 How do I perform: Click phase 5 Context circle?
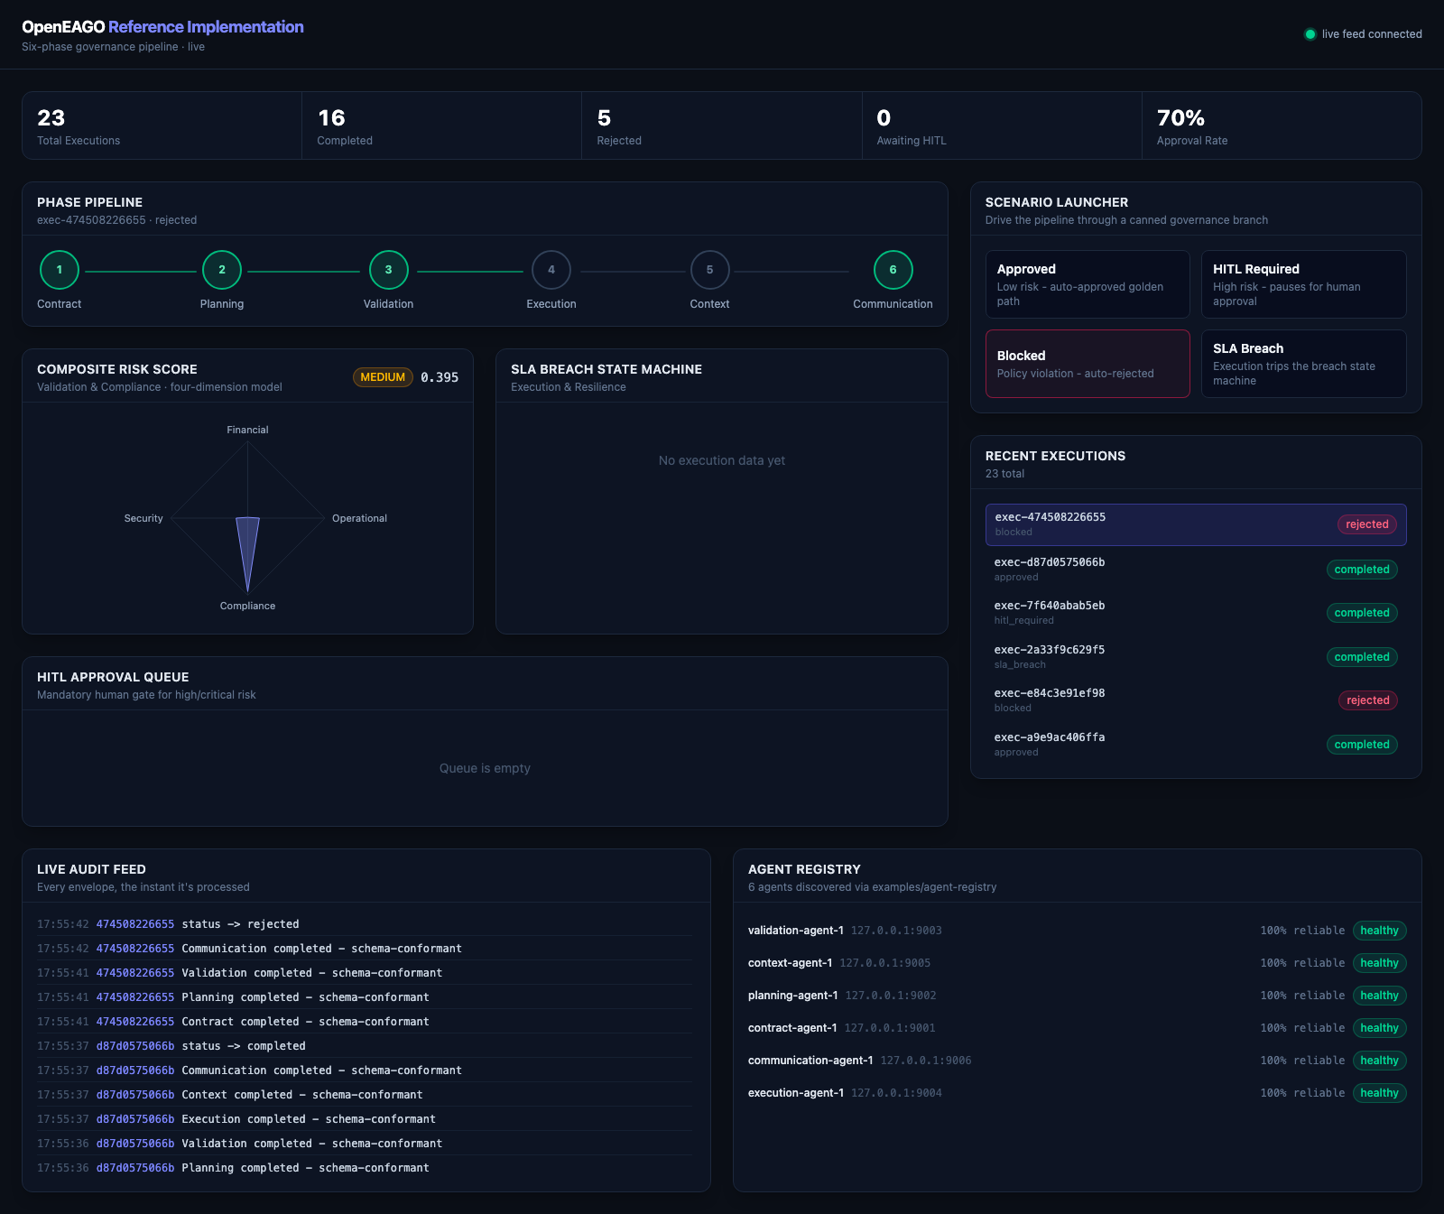pos(710,270)
